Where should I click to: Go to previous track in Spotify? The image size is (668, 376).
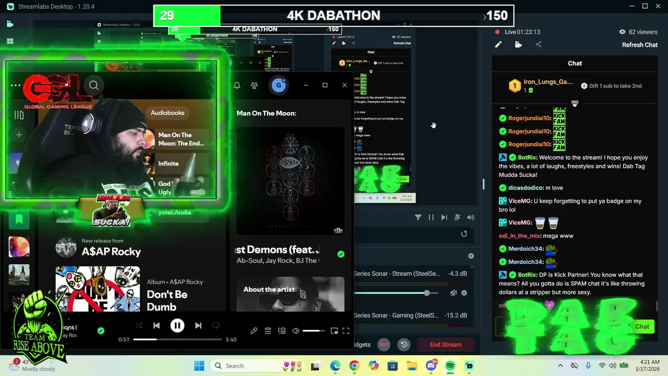pyautogui.click(x=157, y=325)
